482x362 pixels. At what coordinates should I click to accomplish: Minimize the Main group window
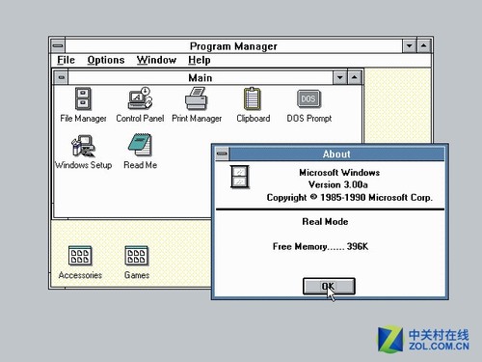tap(340, 77)
